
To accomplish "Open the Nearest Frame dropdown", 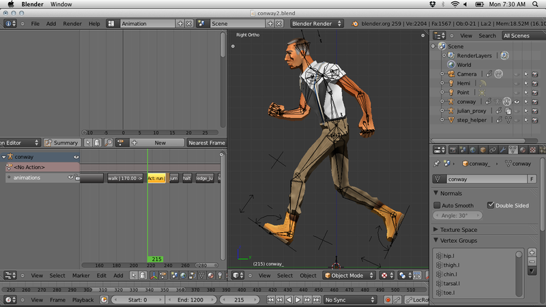I will [207, 143].
